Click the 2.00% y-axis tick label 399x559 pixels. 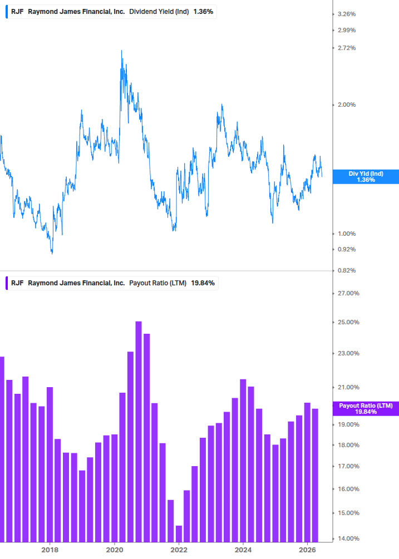[347, 105]
